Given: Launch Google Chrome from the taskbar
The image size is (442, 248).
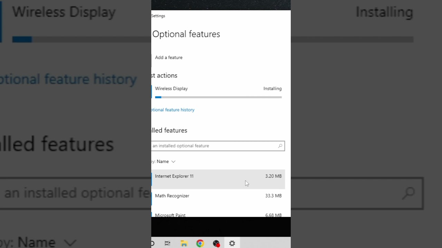Looking at the screenshot, I should (200, 244).
